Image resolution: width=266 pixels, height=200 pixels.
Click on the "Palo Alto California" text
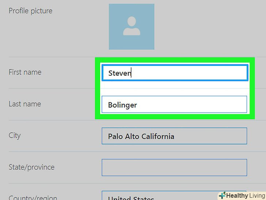click(141, 136)
